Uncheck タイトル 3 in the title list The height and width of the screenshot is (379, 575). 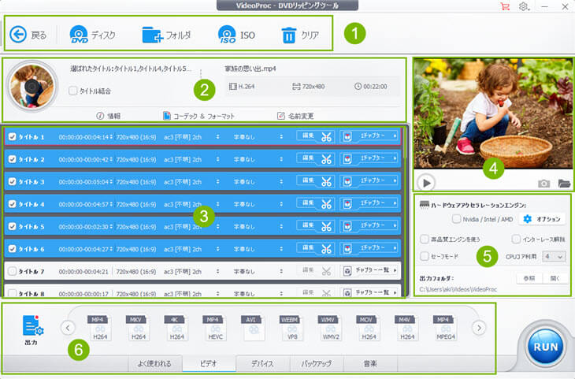11,181
